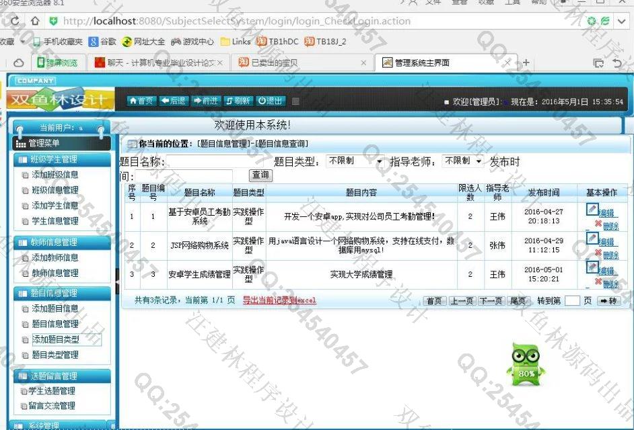The image size is (634, 430).
Task: Expand the 班级学生管理 menu section
Action: 63,159
